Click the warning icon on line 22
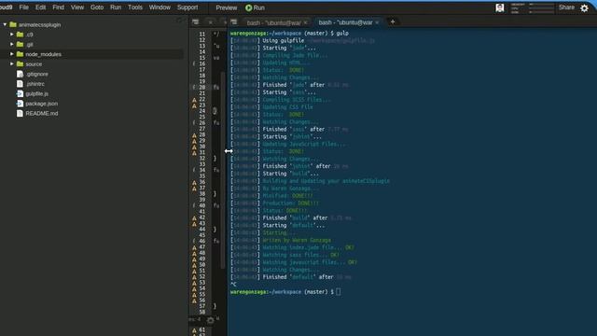The height and width of the screenshot is (336, 597). pyautogui.click(x=194, y=100)
